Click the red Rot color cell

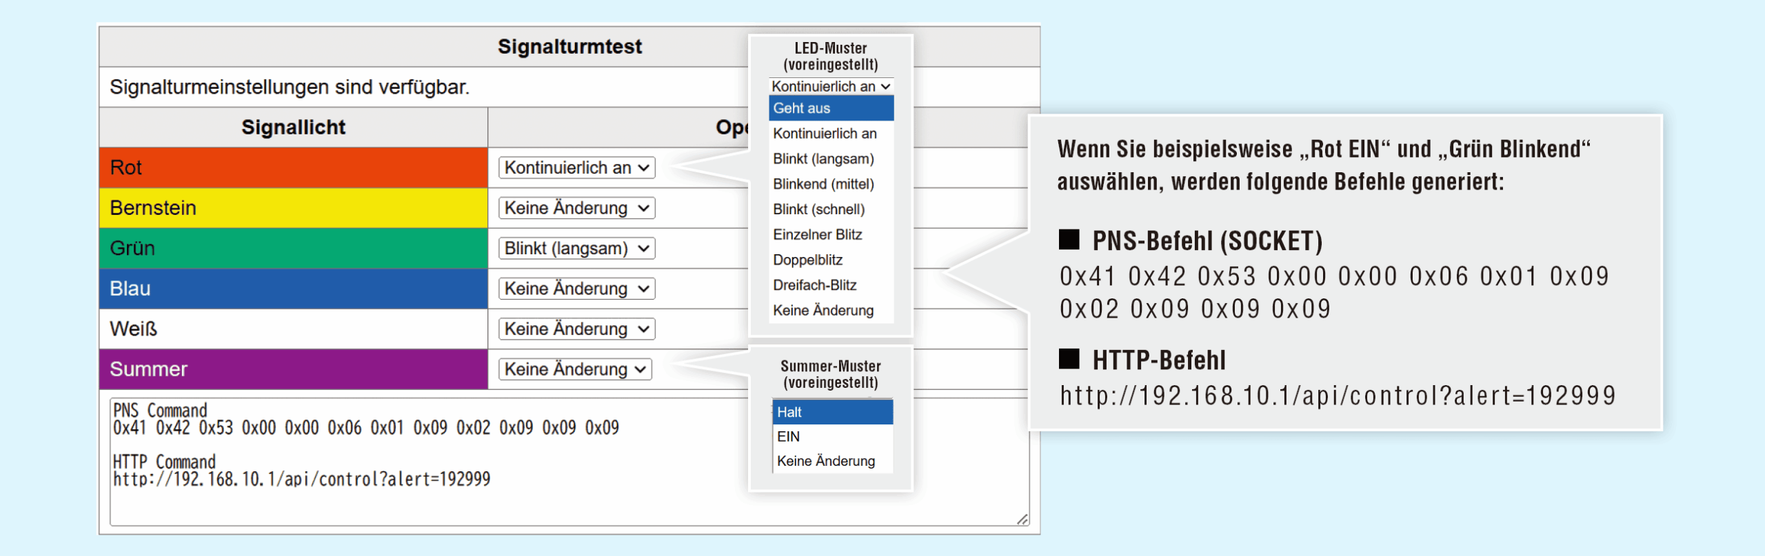pos(294,167)
